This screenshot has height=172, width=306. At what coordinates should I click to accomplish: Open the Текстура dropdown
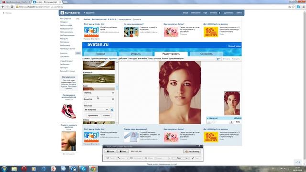tap(96, 110)
